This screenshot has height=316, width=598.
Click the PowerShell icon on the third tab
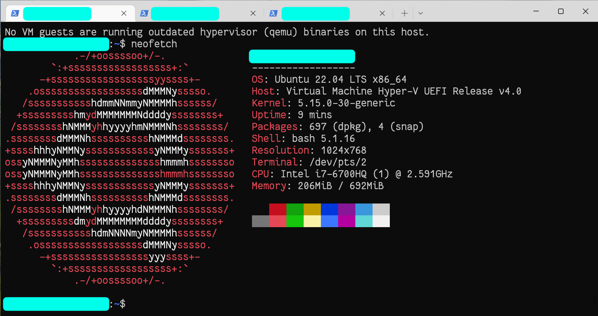(x=273, y=13)
